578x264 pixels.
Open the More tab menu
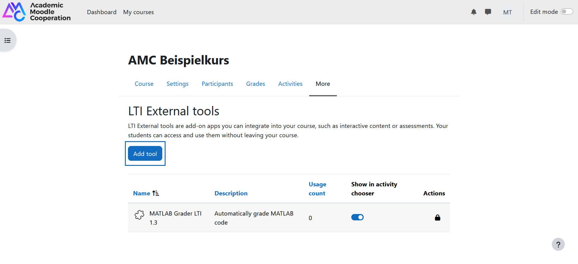click(323, 84)
